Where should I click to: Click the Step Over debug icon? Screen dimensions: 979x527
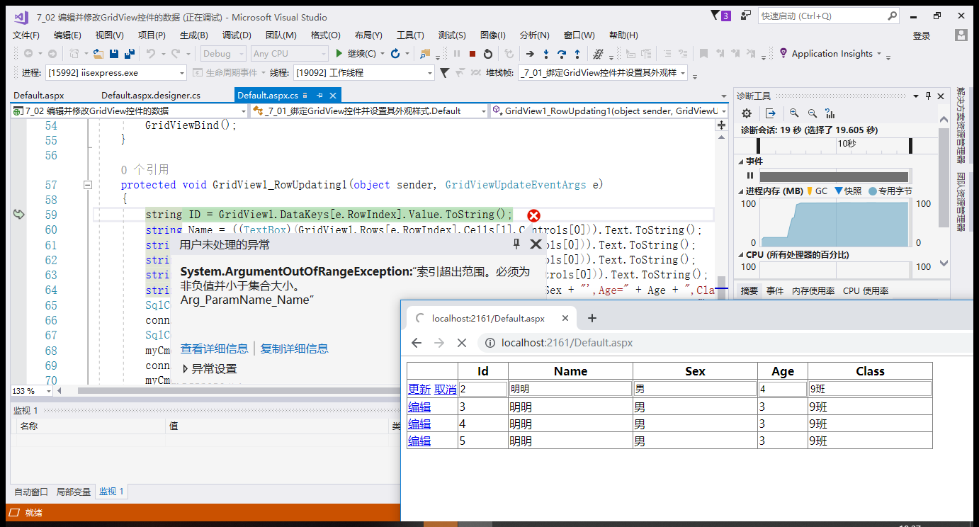tap(562, 54)
